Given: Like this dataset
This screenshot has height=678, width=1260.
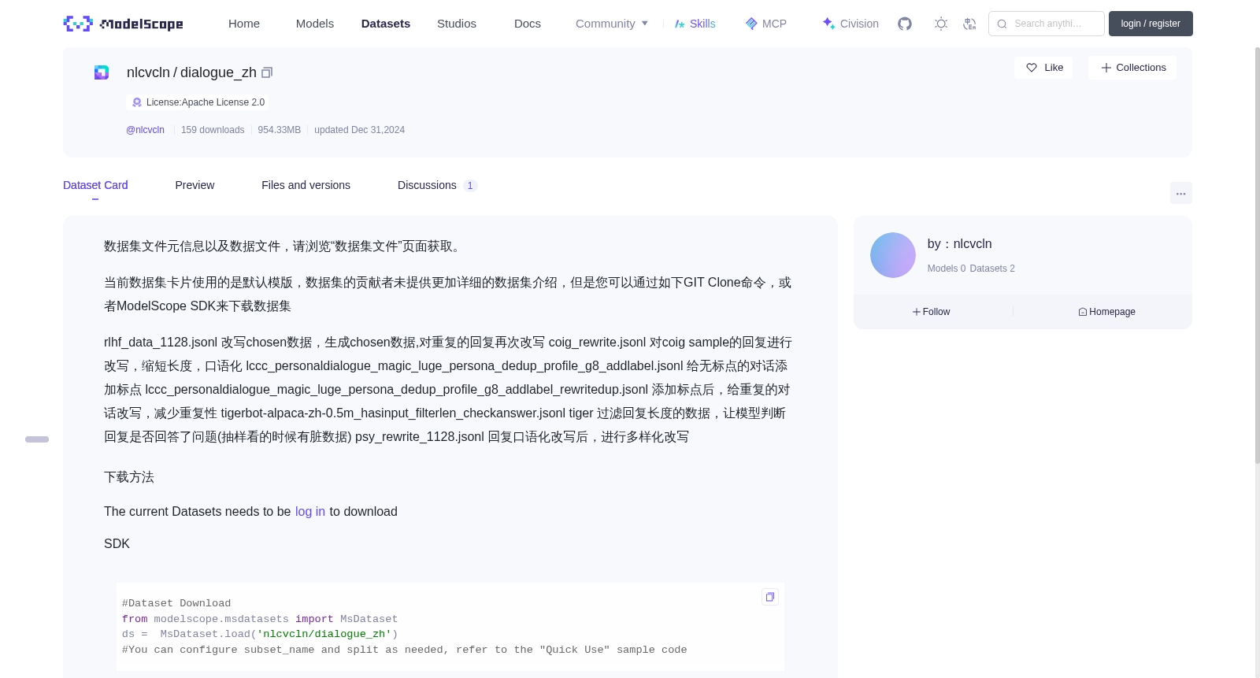Looking at the screenshot, I should (1044, 68).
